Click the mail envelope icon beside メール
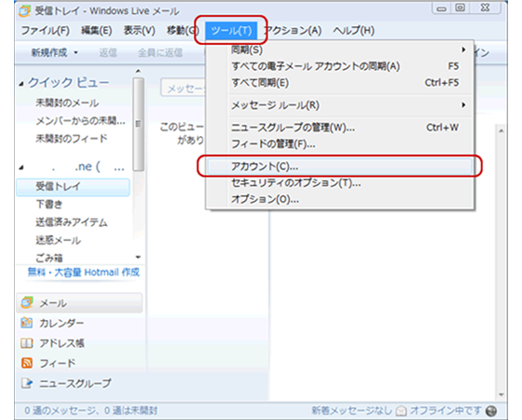Image resolution: width=522 pixels, height=420 pixels. 27,302
